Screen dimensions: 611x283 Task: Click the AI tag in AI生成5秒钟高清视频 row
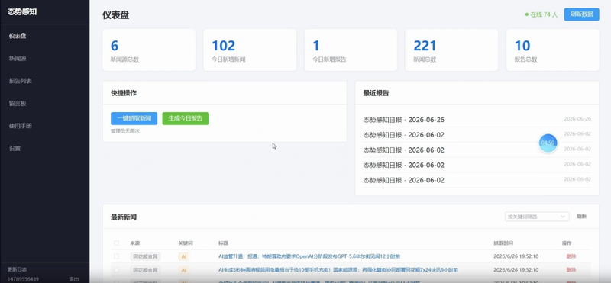tap(184, 270)
